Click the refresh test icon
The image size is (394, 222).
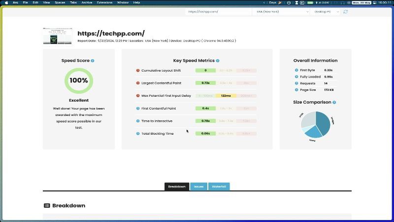346,12
